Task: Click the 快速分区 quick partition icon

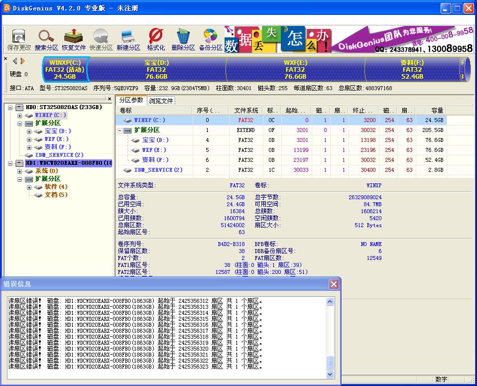Action: [x=101, y=39]
